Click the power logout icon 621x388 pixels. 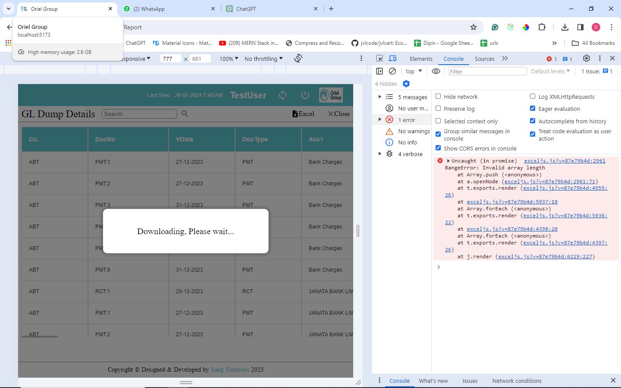(x=305, y=95)
